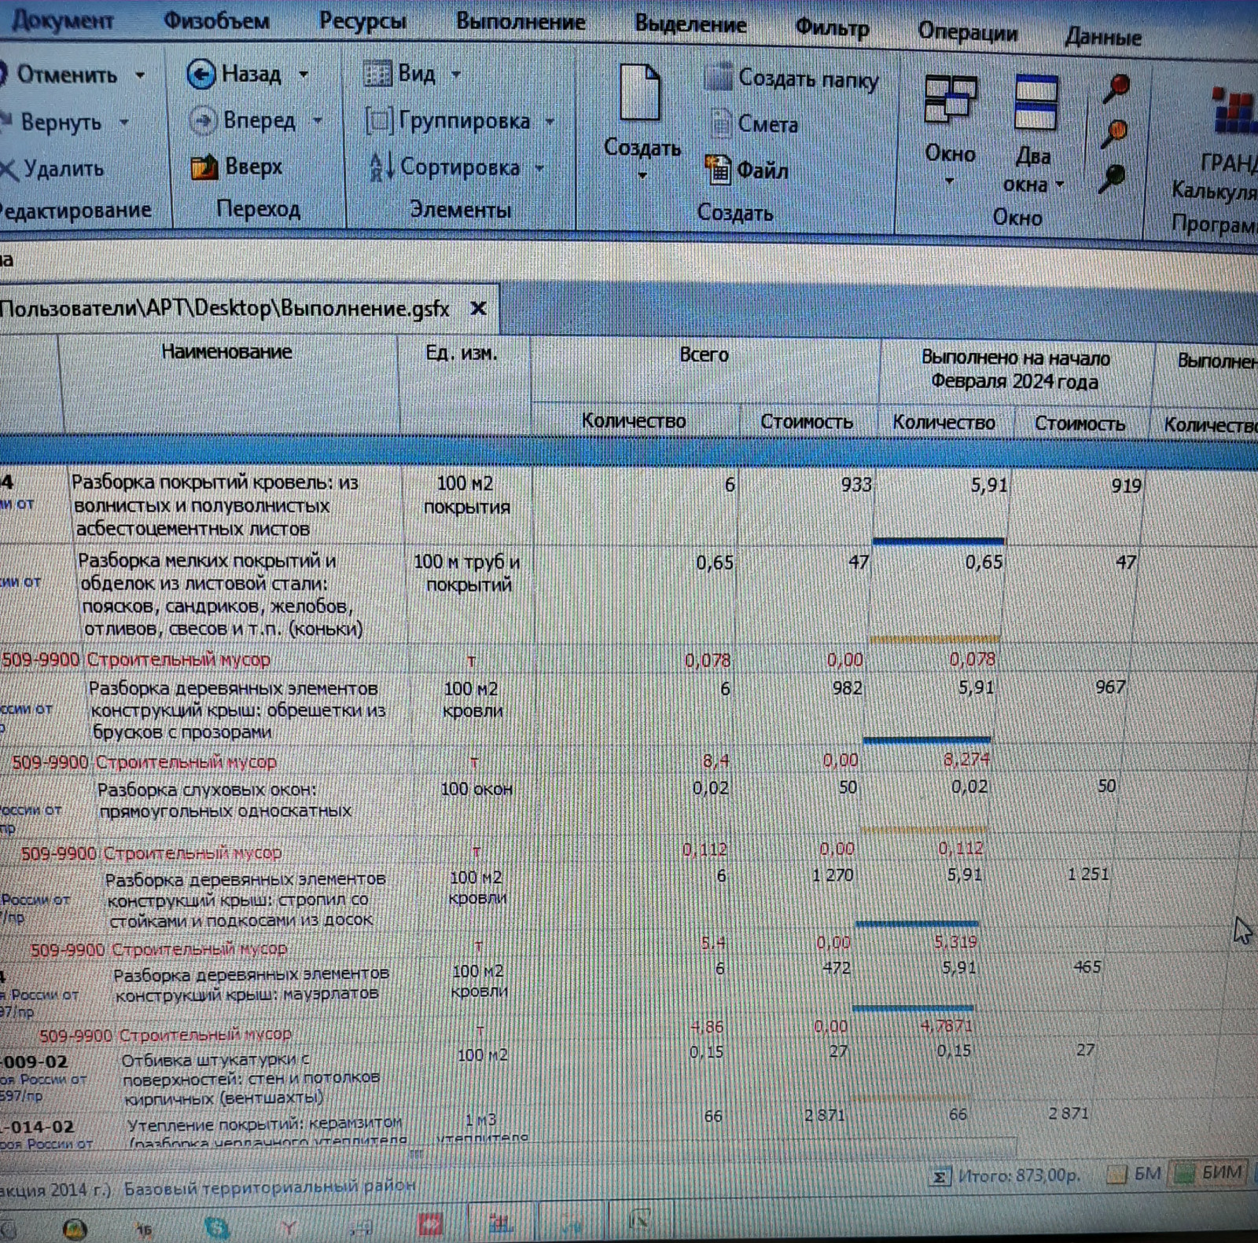Screen dimensions: 1258x1243
Task: Click the Создать папку folder icon
Action: point(718,77)
